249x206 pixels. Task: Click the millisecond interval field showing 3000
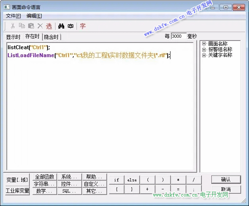(x=178, y=36)
